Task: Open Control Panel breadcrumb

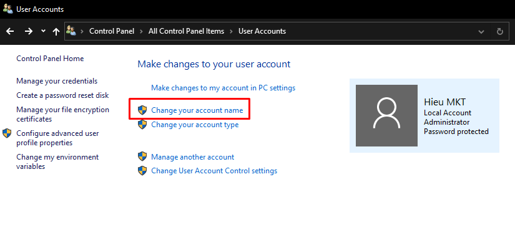Action: coord(112,31)
